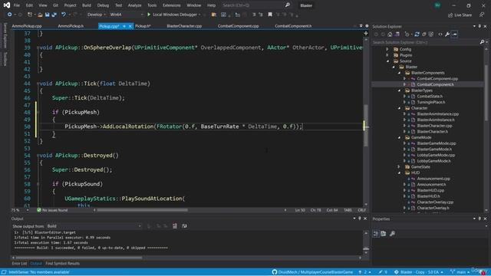Open the Find Symbol Results tab

[x=62, y=264]
